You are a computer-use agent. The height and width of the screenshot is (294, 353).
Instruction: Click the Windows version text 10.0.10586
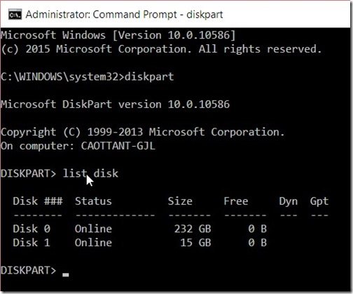199,35
